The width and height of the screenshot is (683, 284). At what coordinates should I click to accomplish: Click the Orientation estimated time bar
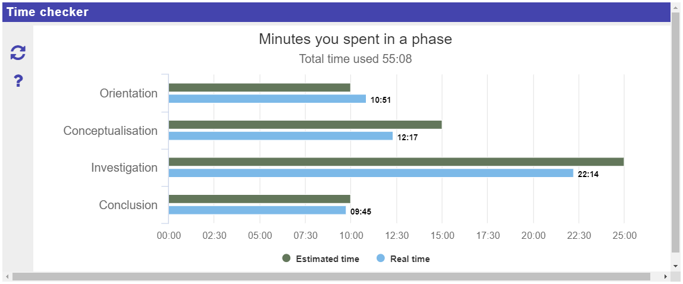(x=259, y=87)
